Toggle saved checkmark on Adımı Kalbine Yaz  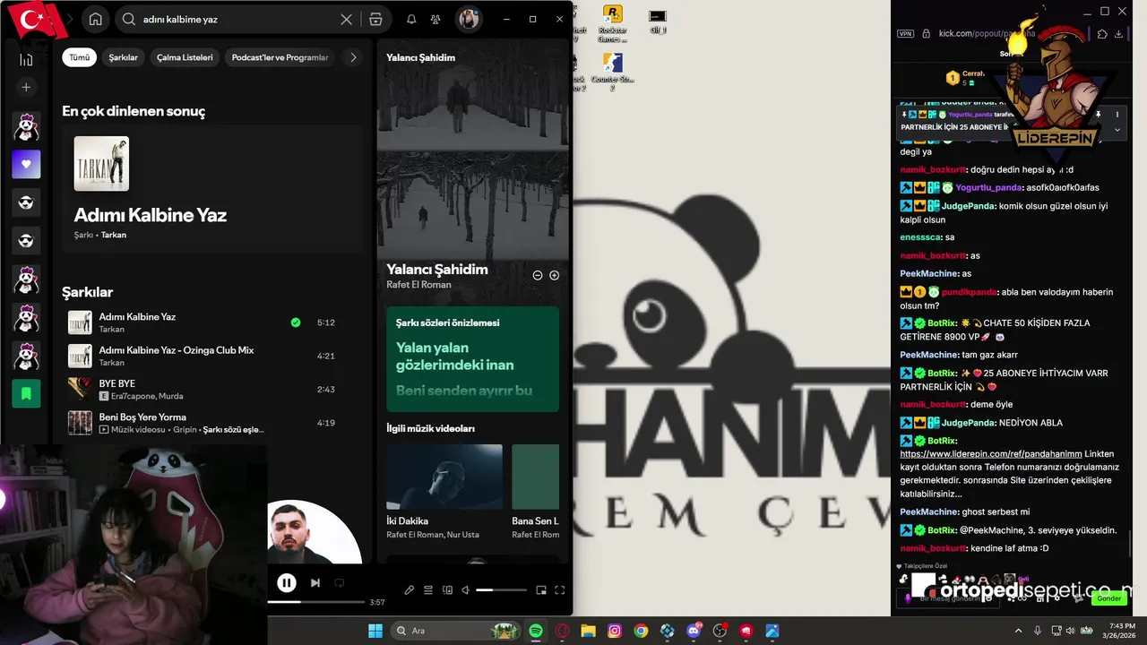[x=296, y=322]
